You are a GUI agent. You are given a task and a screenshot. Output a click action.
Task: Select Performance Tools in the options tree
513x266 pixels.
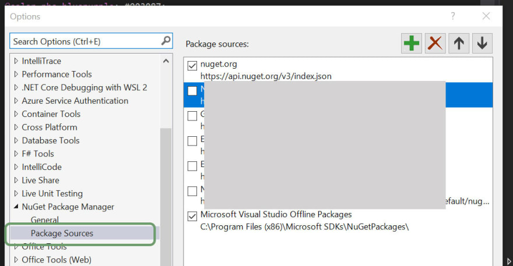(x=57, y=74)
